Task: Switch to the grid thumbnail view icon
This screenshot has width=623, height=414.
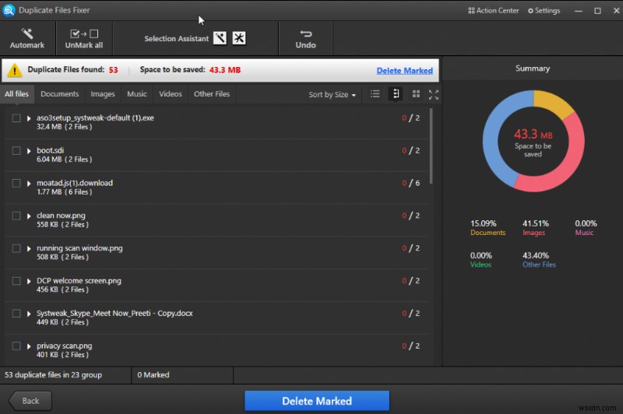Action: click(x=416, y=94)
